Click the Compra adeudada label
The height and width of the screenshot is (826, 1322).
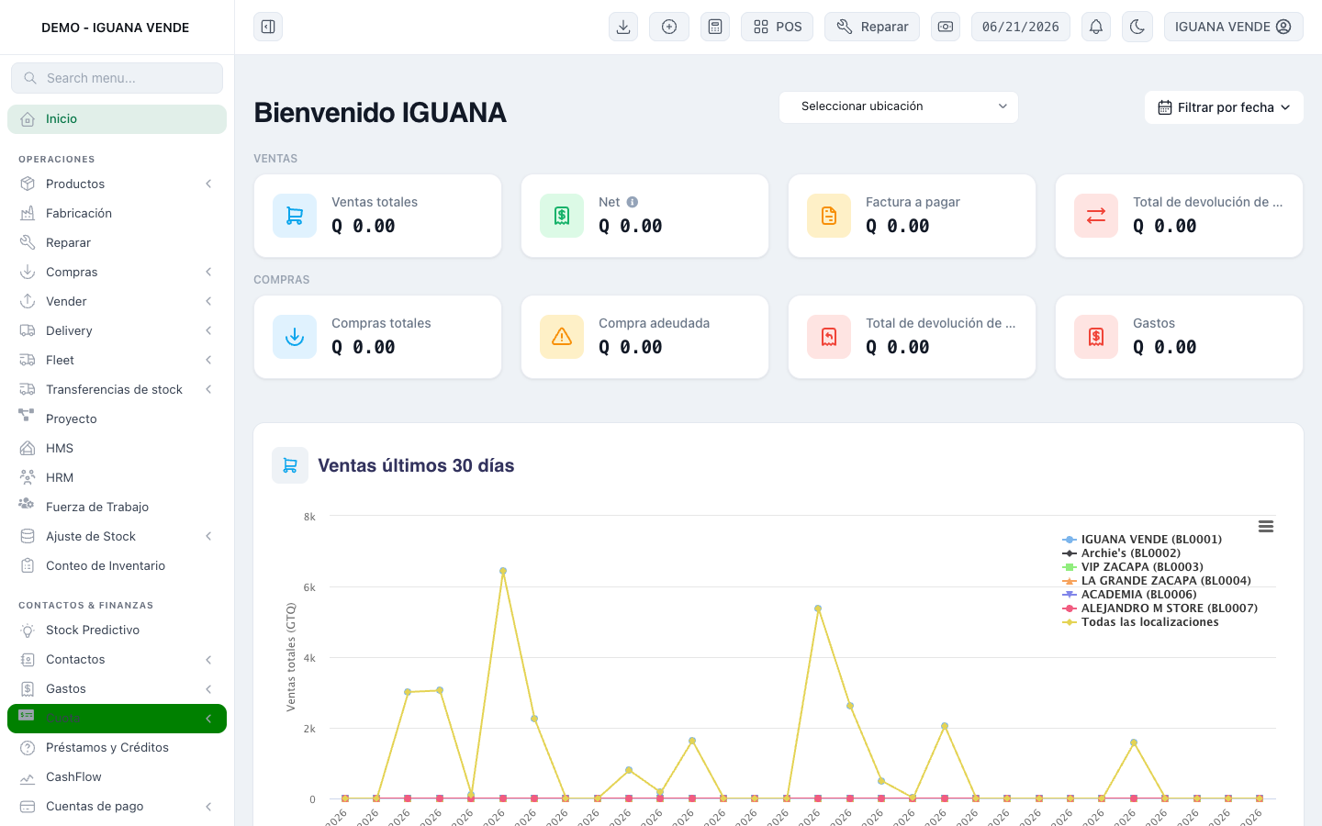(x=654, y=323)
